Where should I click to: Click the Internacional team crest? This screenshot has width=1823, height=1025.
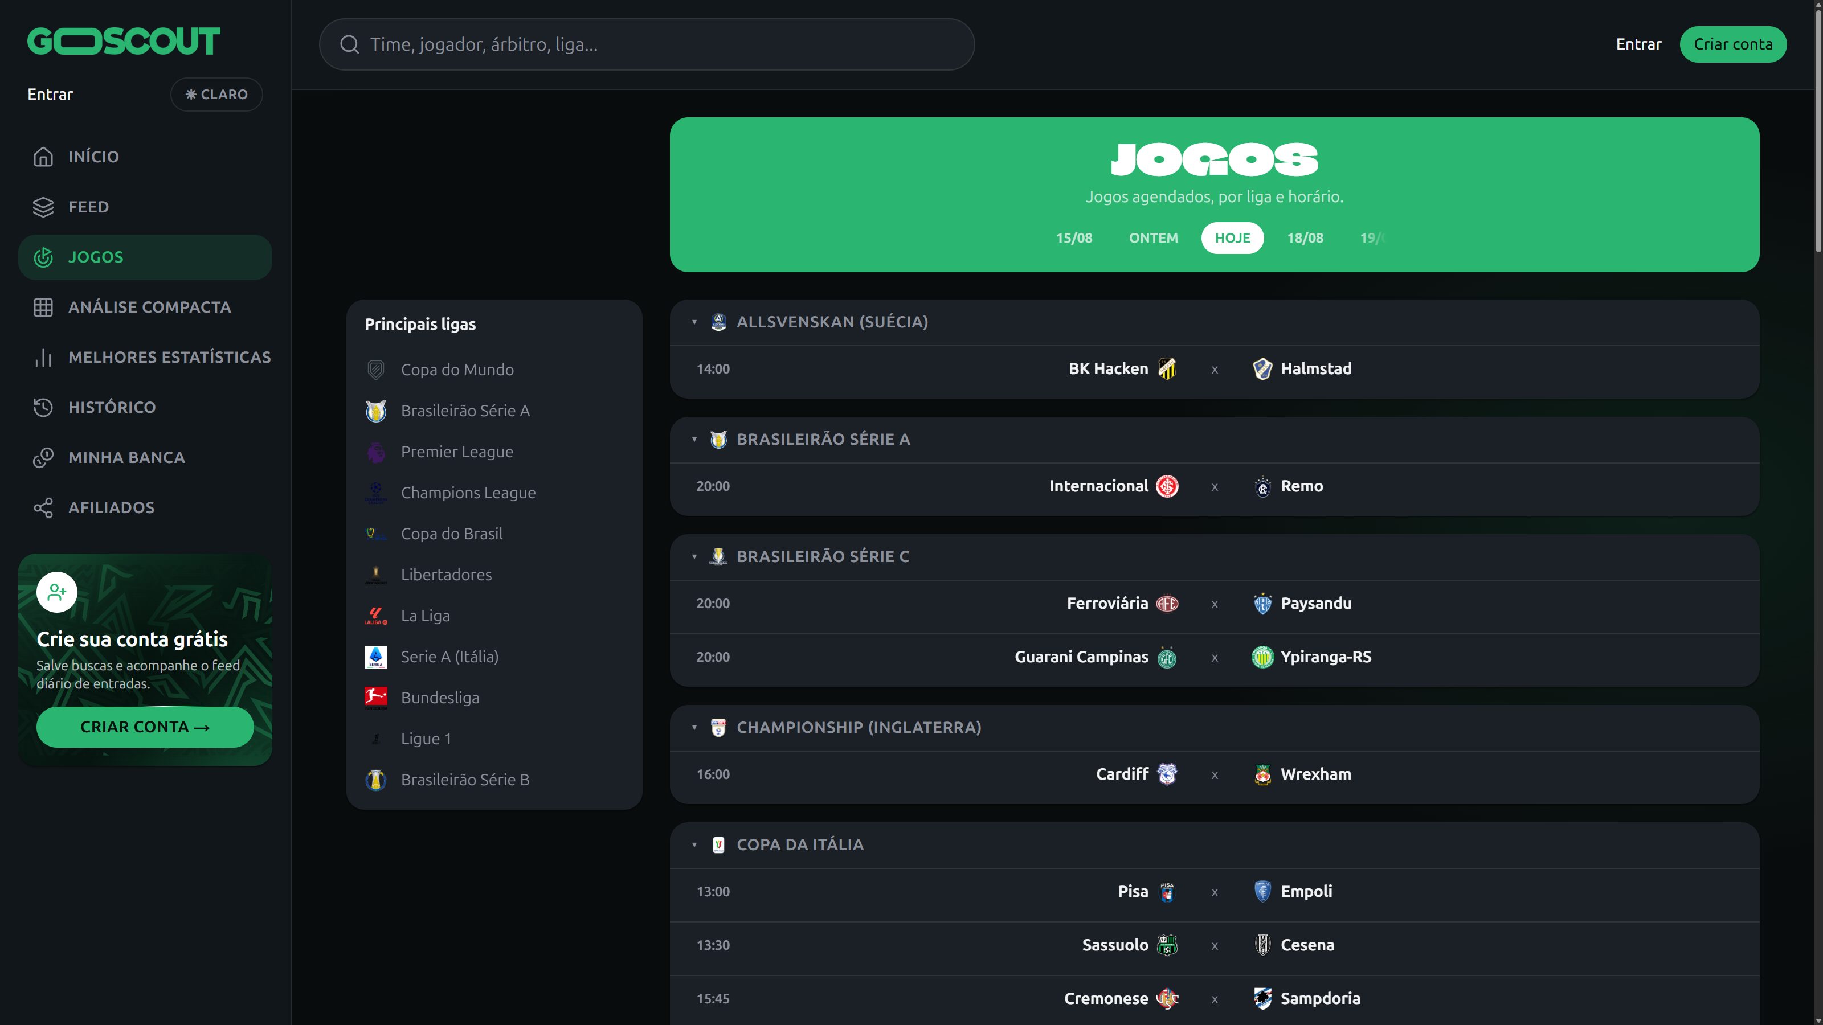pyautogui.click(x=1167, y=486)
